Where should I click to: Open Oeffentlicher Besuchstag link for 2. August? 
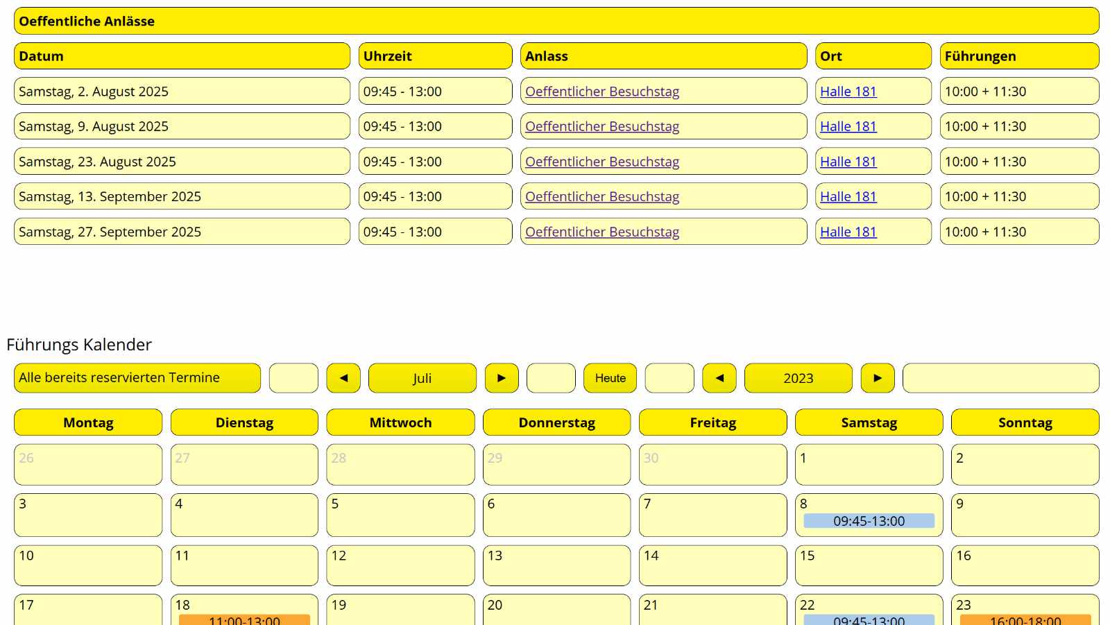pyautogui.click(x=601, y=92)
